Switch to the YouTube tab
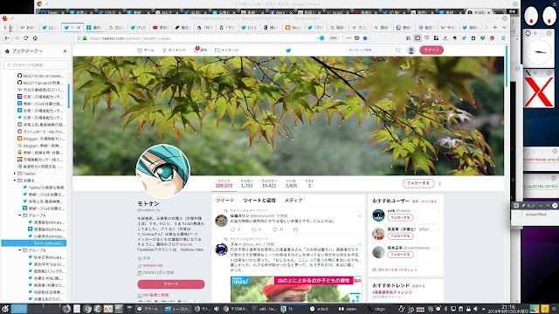This screenshot has height=314, width=559. coord(161,27)
